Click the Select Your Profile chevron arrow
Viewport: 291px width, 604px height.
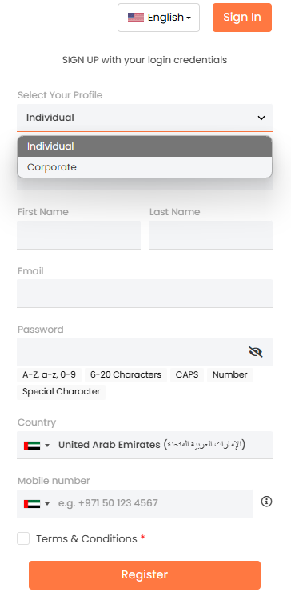pos(261,118)
